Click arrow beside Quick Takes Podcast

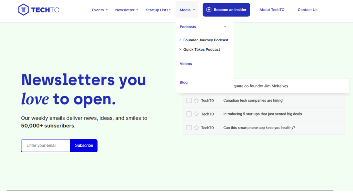tap(180, 50)
